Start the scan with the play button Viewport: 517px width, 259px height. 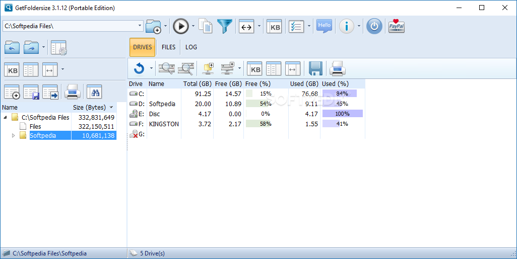coord(181,26)
